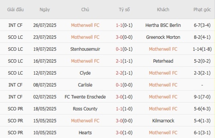215x138 pixels.
Task: Click the Carlisle home team name
Action: [x=85, y=85]
